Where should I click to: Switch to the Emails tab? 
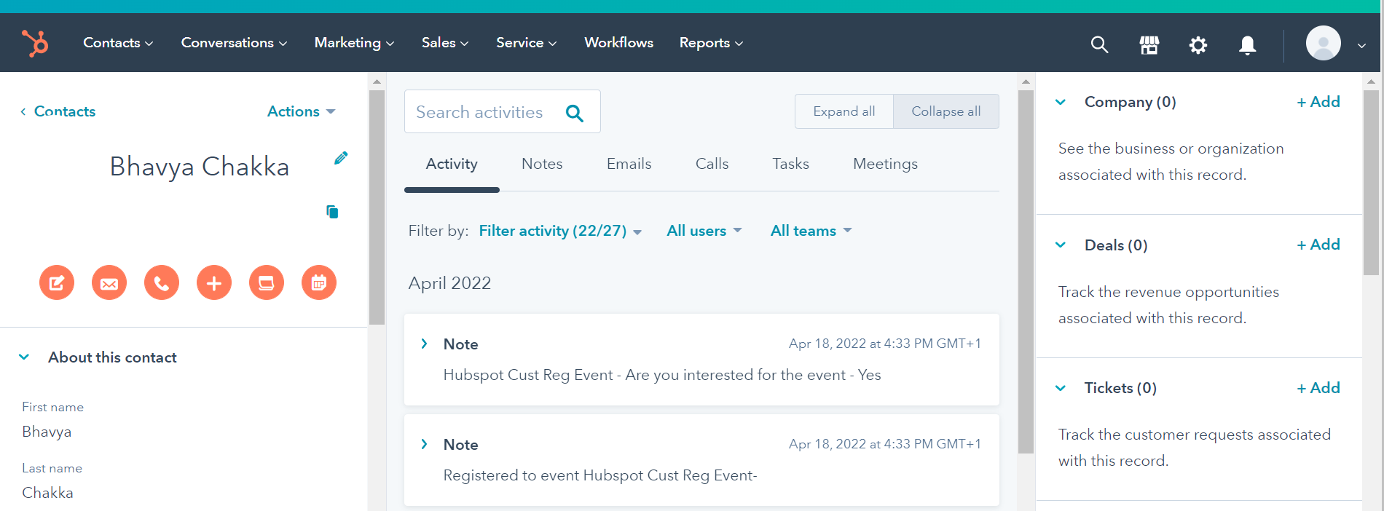[x=629, y=164]
